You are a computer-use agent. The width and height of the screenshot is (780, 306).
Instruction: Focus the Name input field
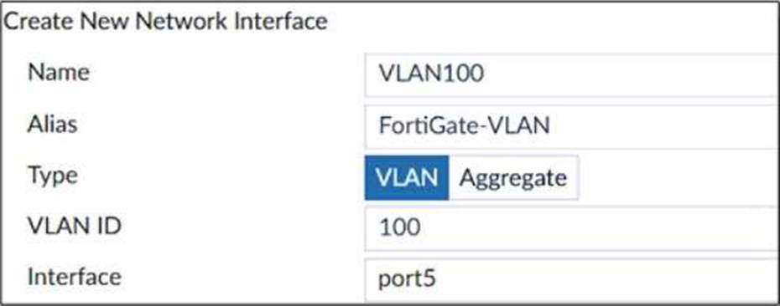point(572,74)
